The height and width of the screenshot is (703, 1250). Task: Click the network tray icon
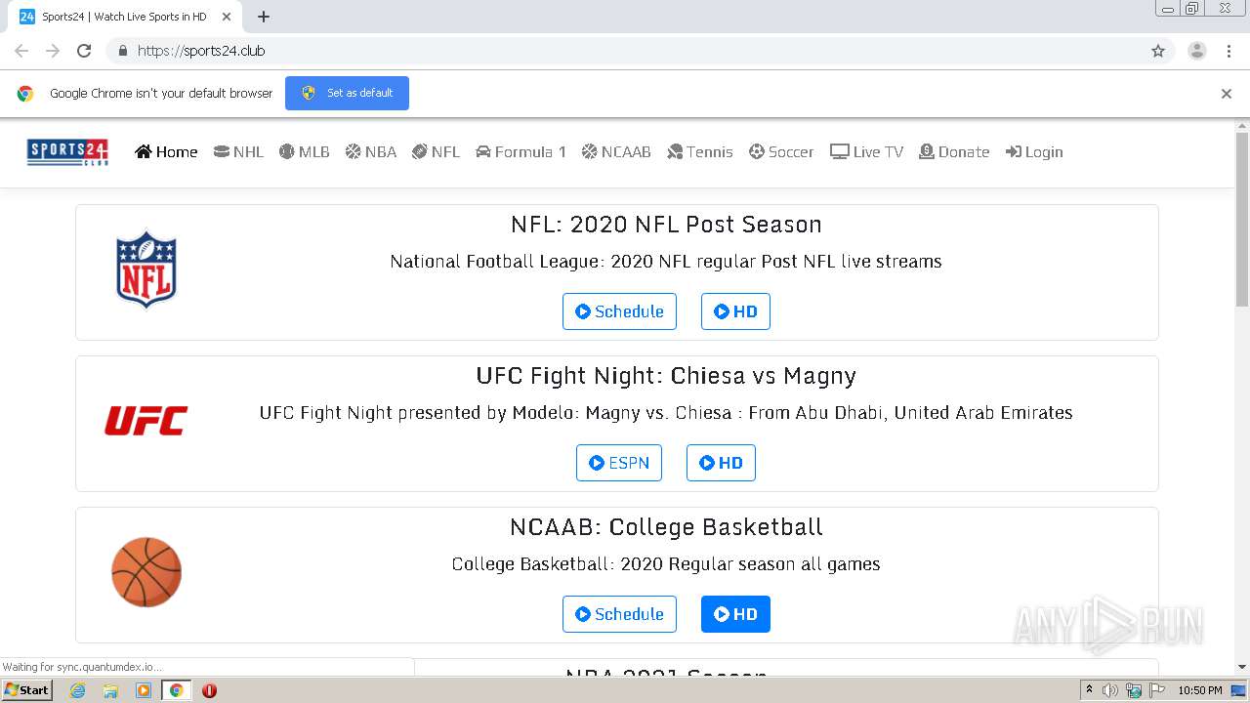coord(1134,690)
